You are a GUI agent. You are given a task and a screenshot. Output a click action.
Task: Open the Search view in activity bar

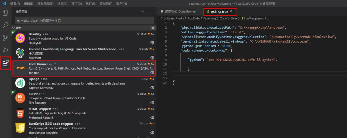pyautogui.click(x=5, y=25)
